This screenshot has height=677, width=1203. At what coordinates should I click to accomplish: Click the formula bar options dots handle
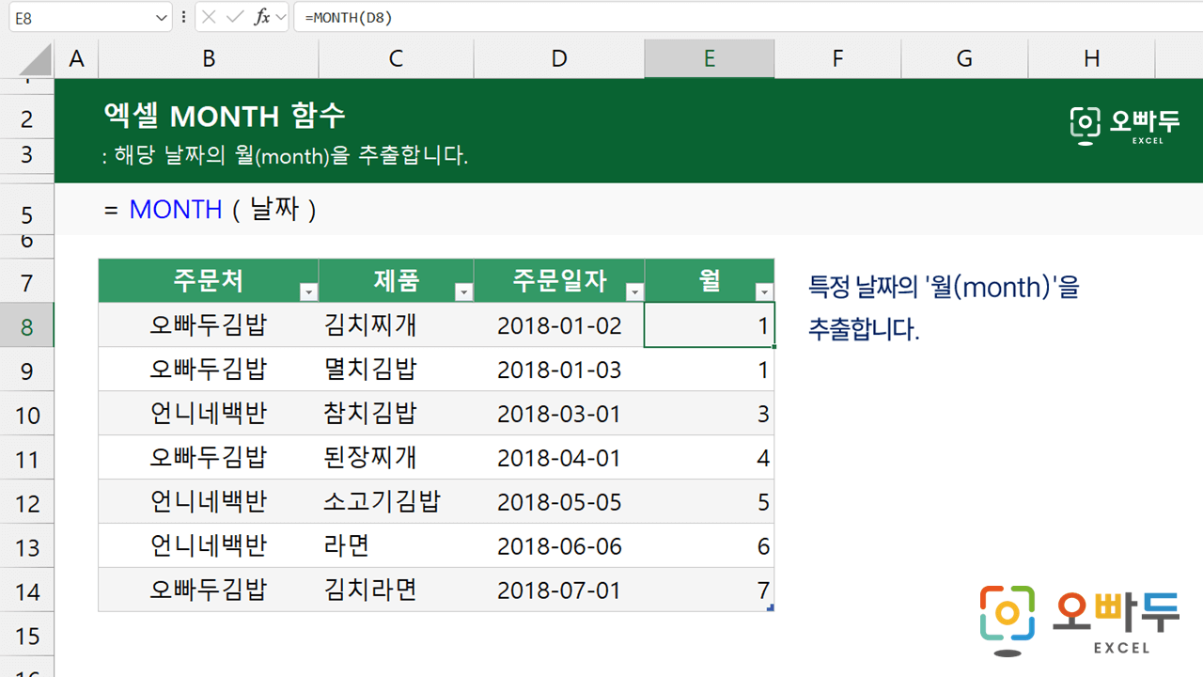182,17
